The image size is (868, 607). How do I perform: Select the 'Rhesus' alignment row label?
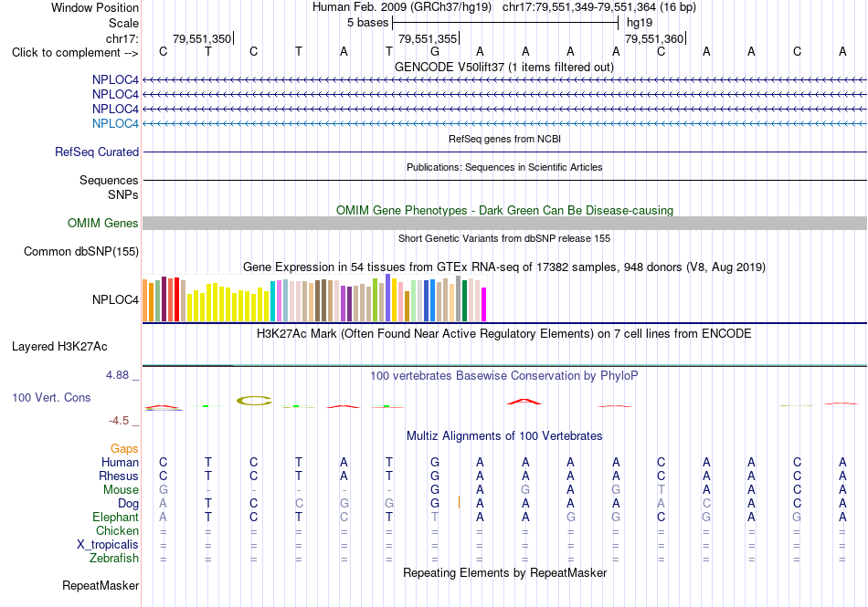tap(119, 476)
